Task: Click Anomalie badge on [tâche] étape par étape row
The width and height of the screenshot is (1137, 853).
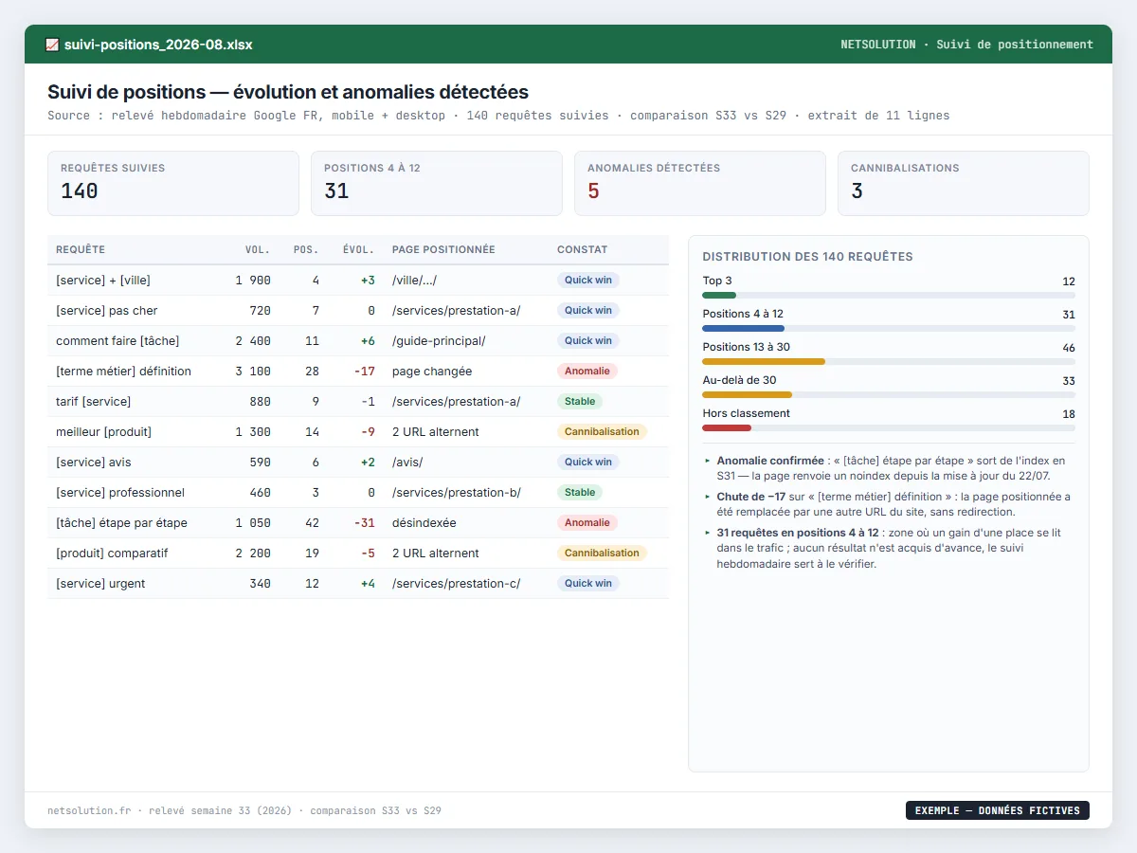Action: coord(587,523)
